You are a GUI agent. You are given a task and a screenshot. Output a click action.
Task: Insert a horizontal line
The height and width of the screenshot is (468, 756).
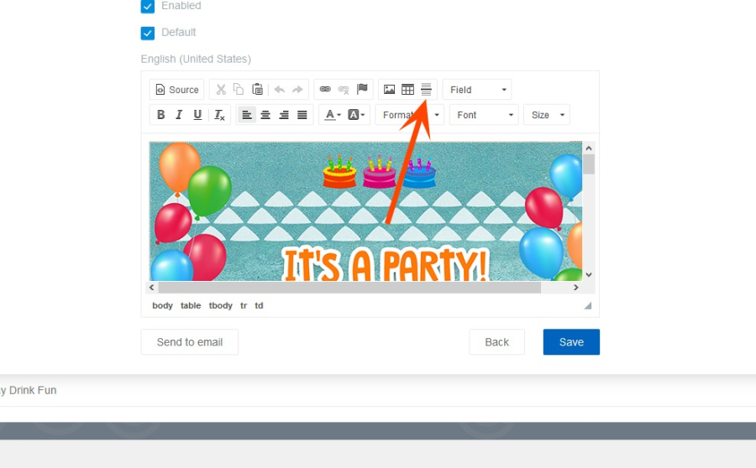426,90
